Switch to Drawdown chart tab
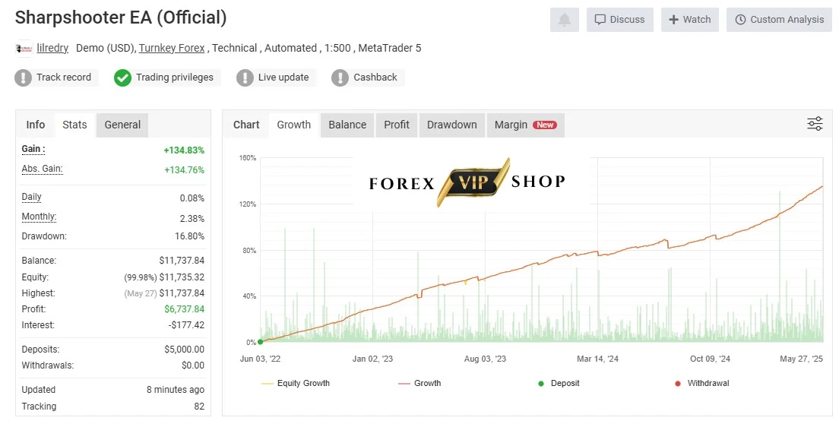This screenshot has width=839, height=424. [451, 125]
